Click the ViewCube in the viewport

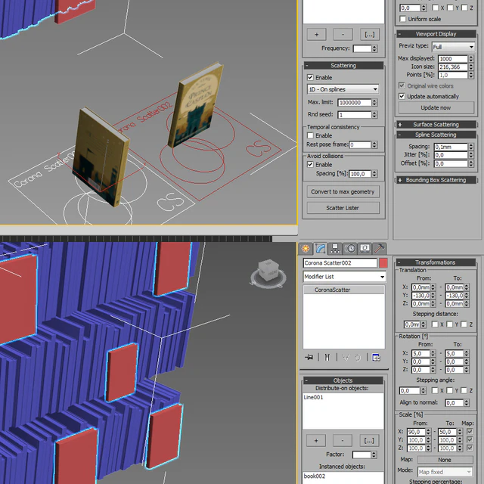click(x=268, y=273)
